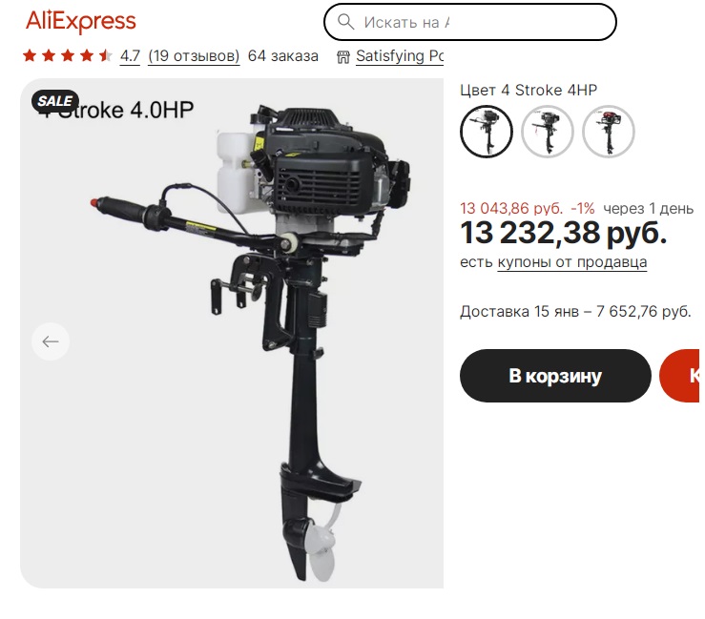Click the Доставка 15 янв delivery info
The height and width of the screenshot is (619, 705).
click(575, 312)
